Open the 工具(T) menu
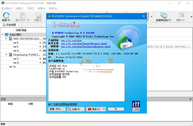193x126 pixels. click(30, 9)
